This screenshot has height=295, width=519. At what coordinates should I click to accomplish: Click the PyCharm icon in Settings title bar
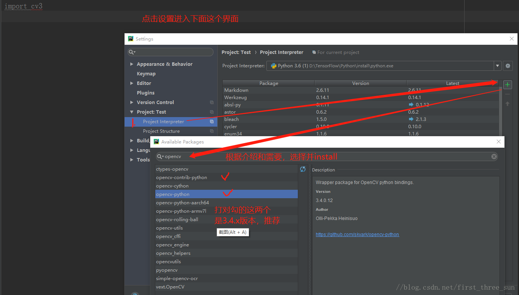click(131, 39)
